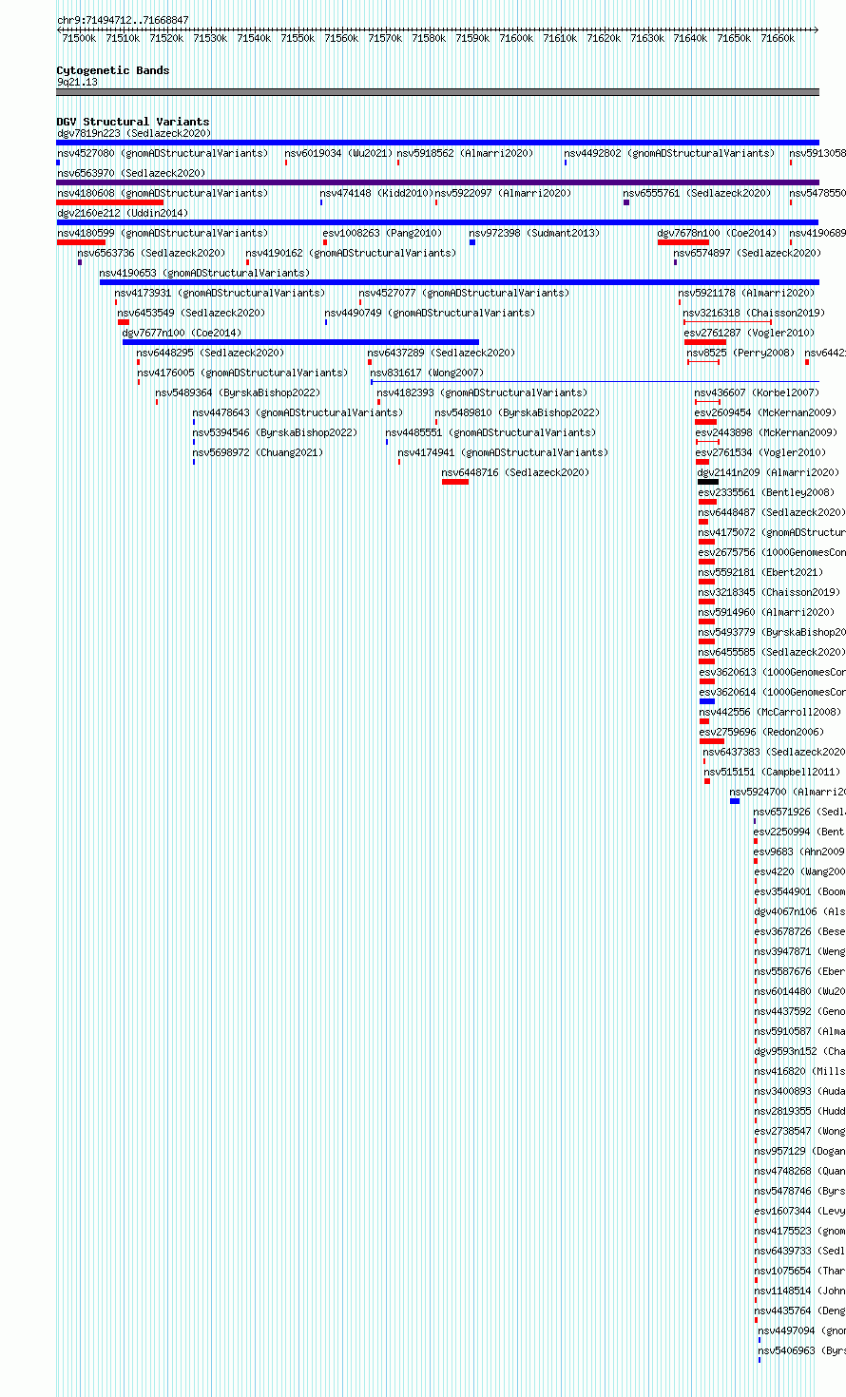This screenshot has width=846, height=1397.
Task: Select the DGV Structural Variants track heading
Action: coord(133,122)
